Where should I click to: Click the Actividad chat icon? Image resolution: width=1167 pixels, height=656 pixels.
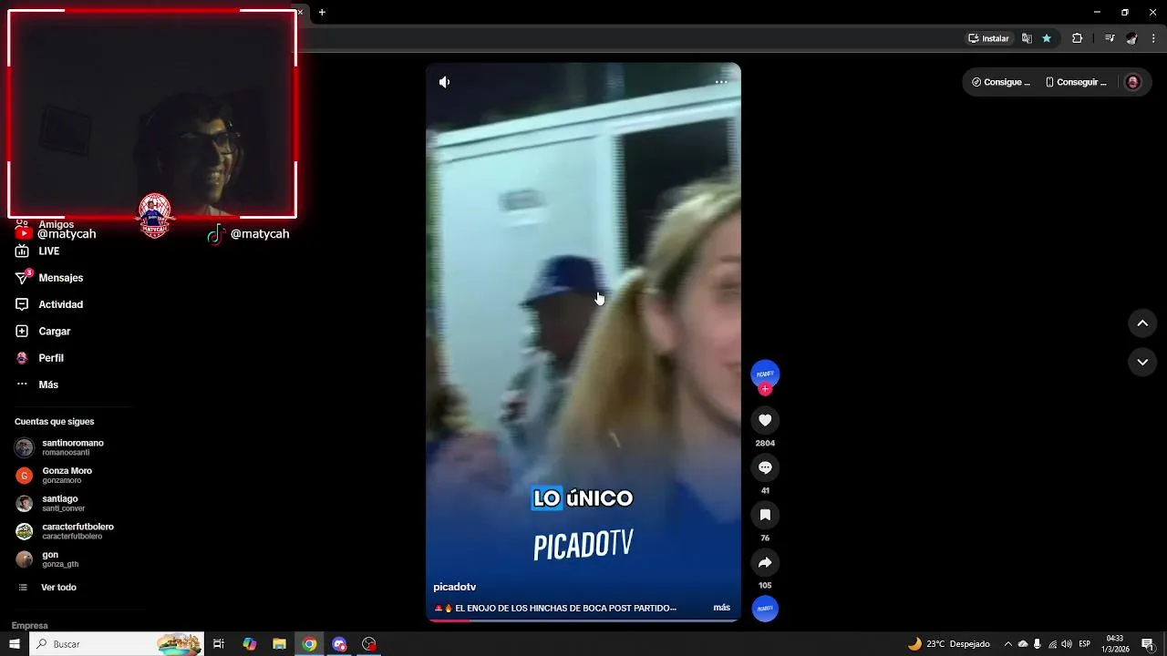coord(22,304)
